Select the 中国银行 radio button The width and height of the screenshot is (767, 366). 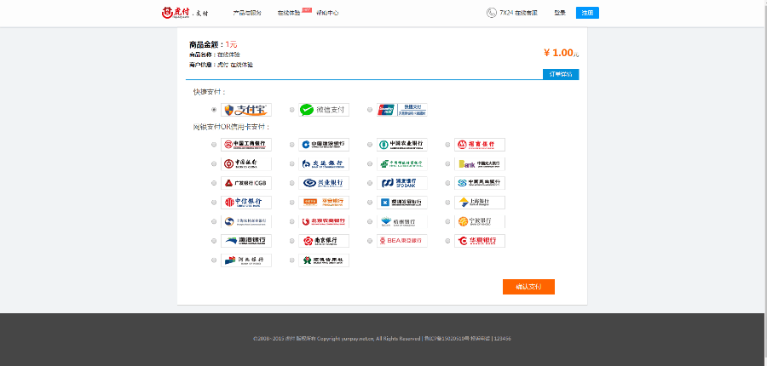[214, 164]
